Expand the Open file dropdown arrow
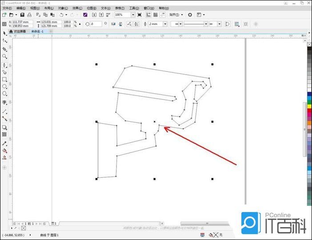312x240 pixels. point(16,15)
